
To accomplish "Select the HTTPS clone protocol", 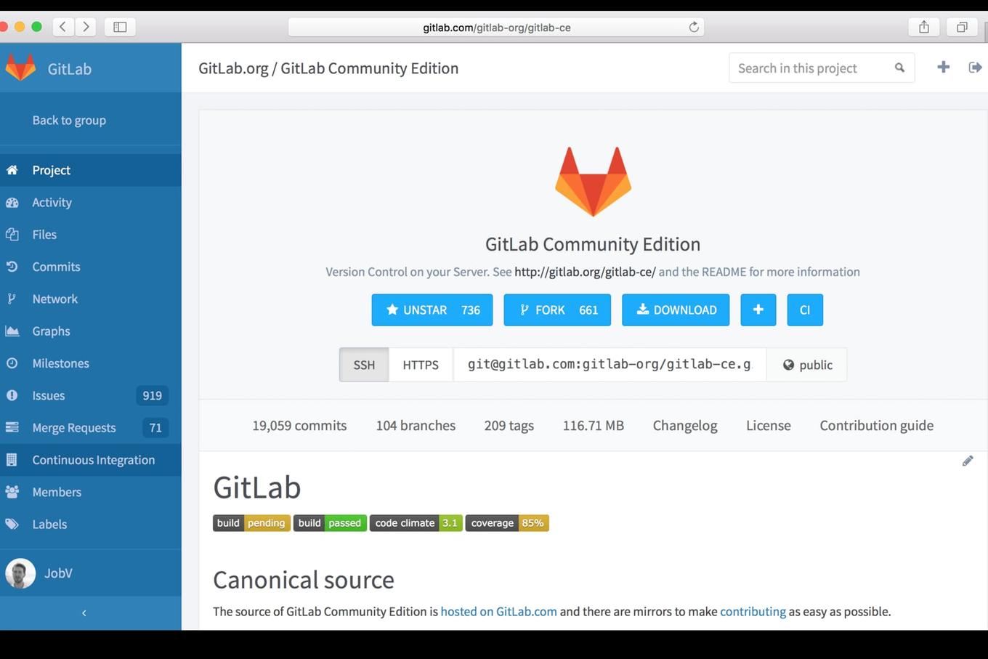I will [x=421, y=365].
